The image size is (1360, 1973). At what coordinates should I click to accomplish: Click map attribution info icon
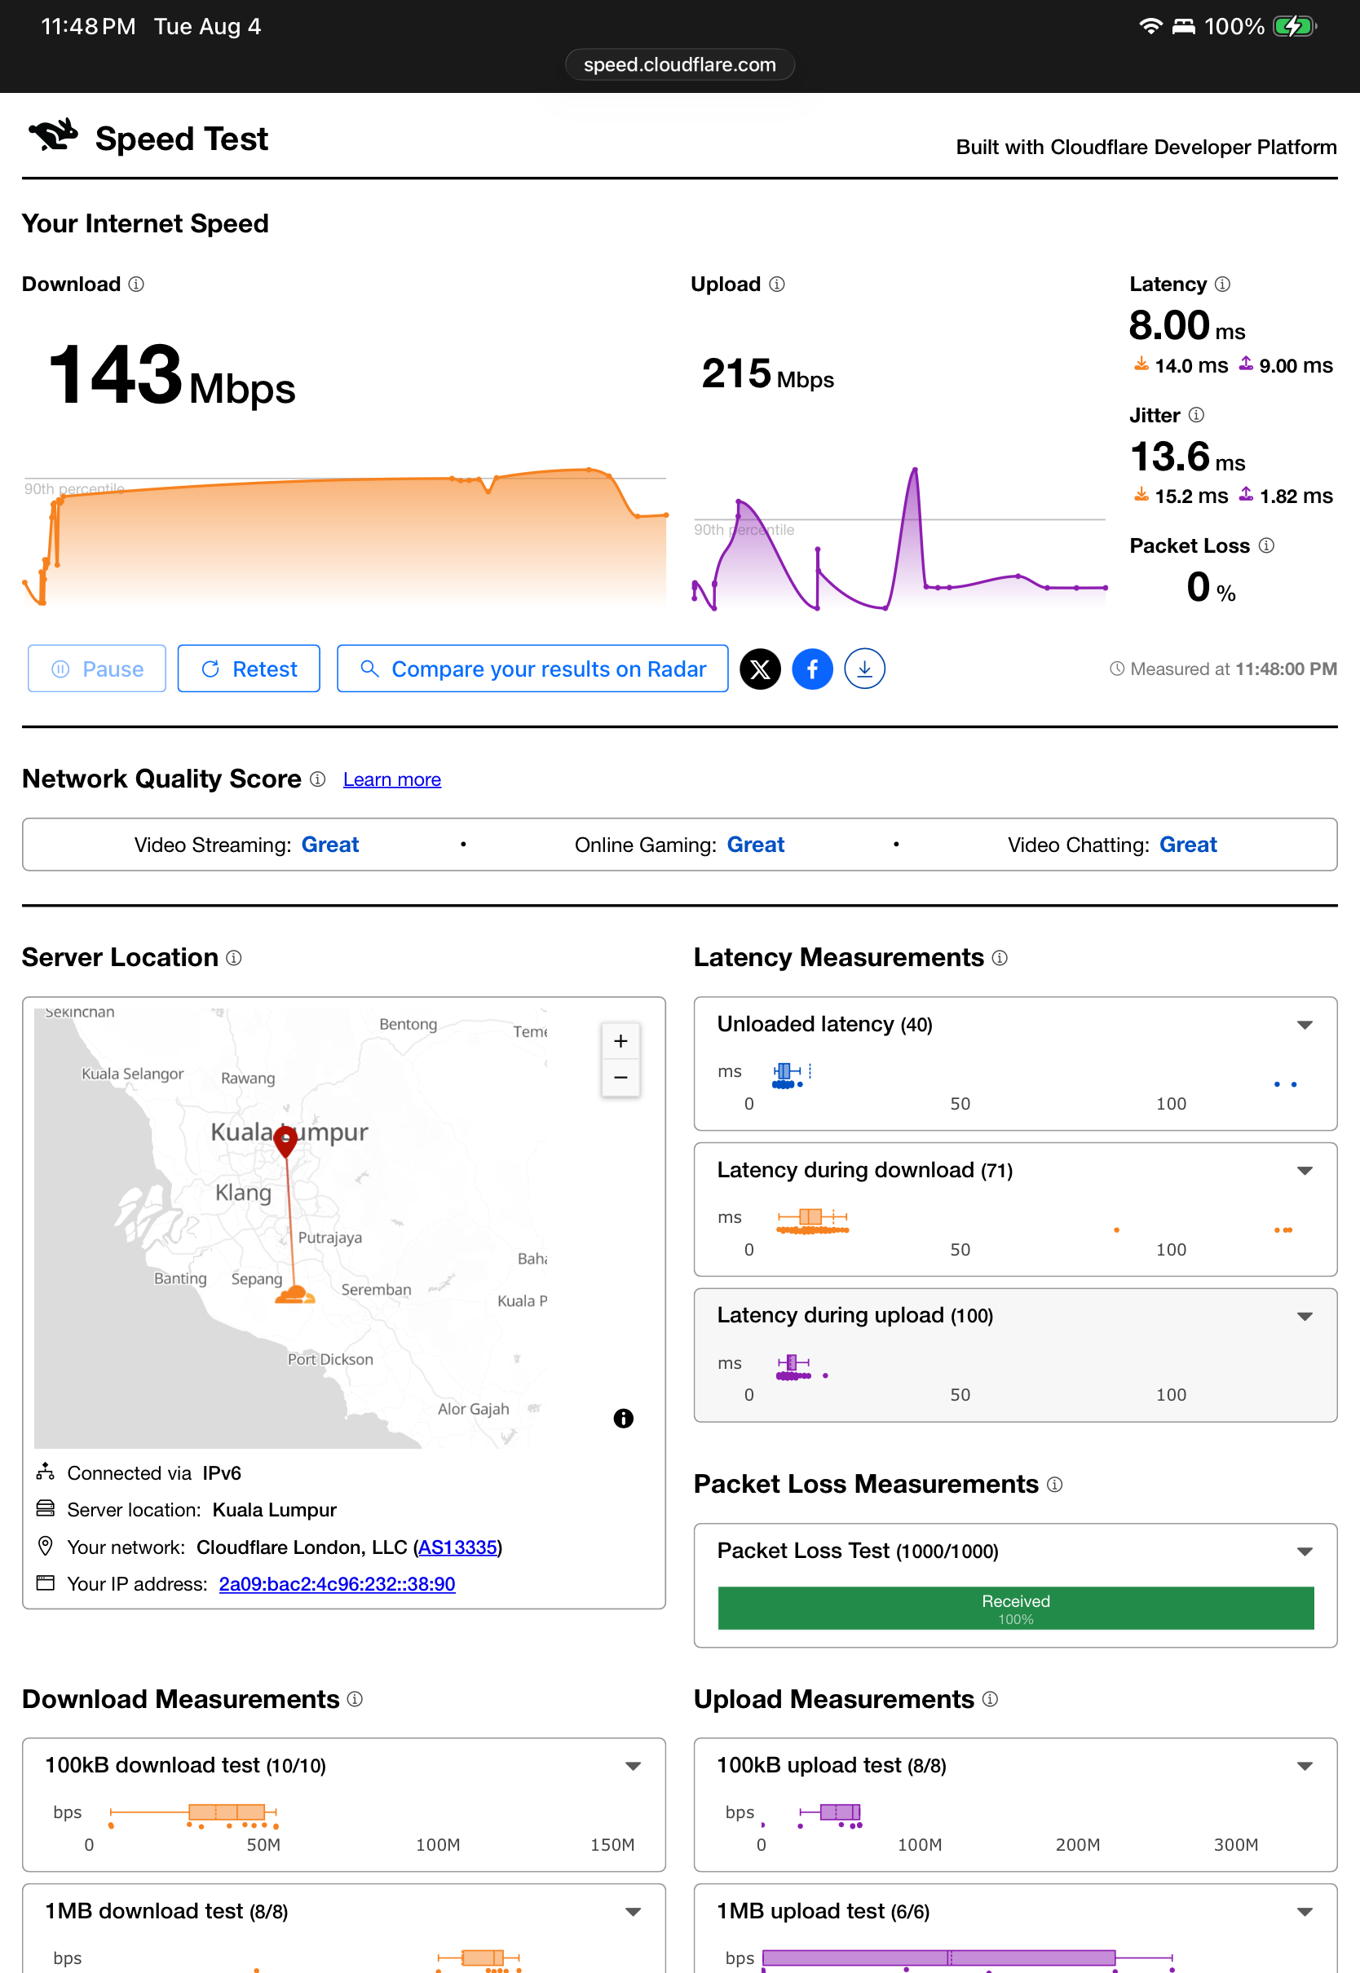623,1419
